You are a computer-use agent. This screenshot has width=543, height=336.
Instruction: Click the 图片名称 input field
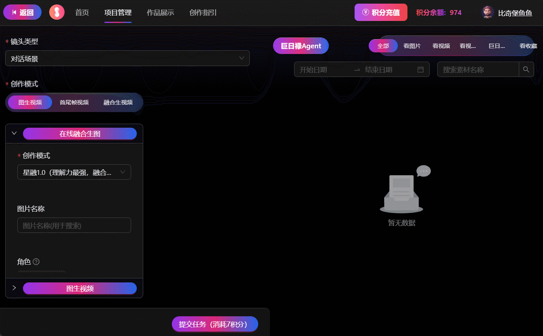click(x=74, y=225)
